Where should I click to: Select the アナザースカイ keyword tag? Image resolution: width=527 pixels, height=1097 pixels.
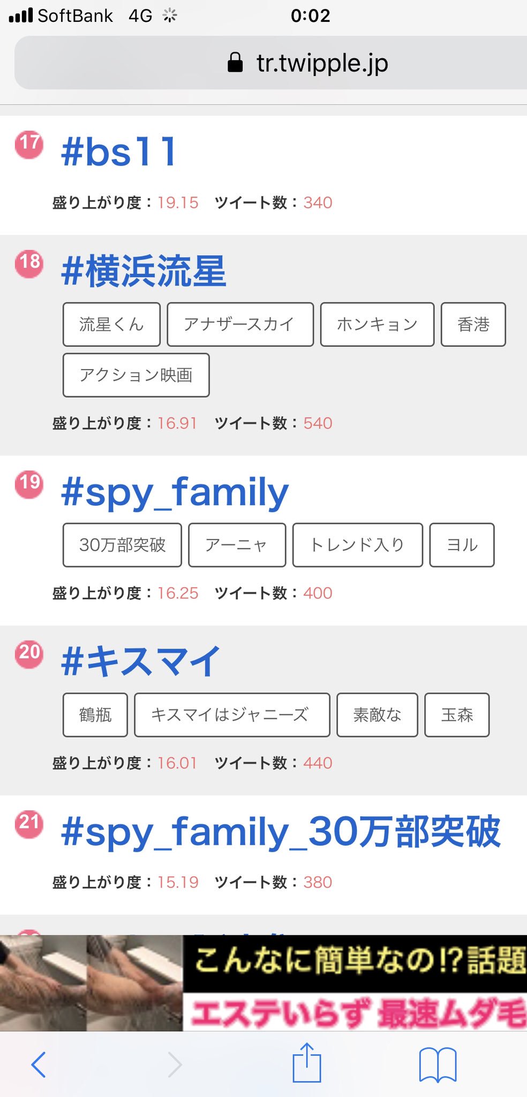click(x=240, y=324)
